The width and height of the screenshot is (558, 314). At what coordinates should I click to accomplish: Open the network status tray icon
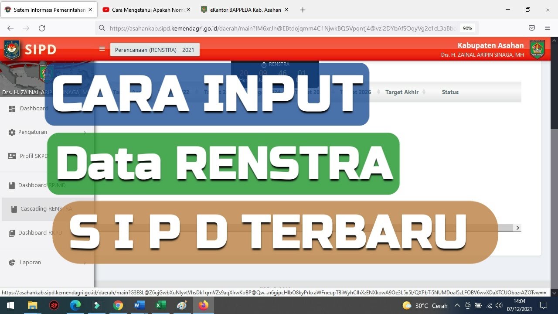click(x=489, y=305)
